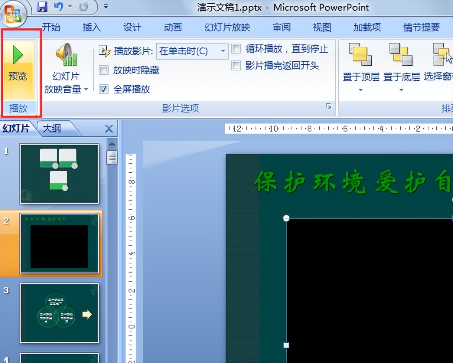Select slide 1 thumbnail
The height and width of the screenshot is (363, 453).
(59, 173)
